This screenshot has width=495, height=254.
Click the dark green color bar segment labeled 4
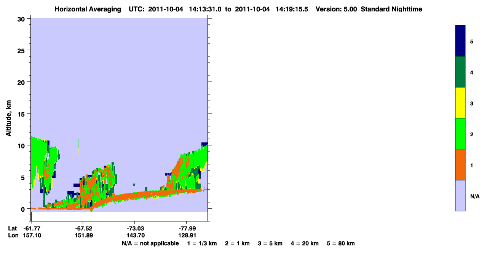pos(460,72)
